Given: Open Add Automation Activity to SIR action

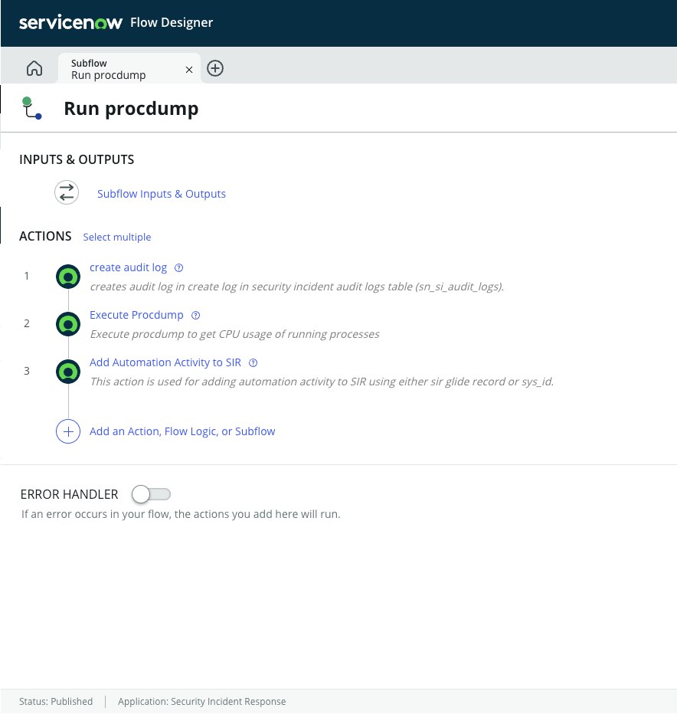Looking at the screenshot, I should [x=165, y=362].
